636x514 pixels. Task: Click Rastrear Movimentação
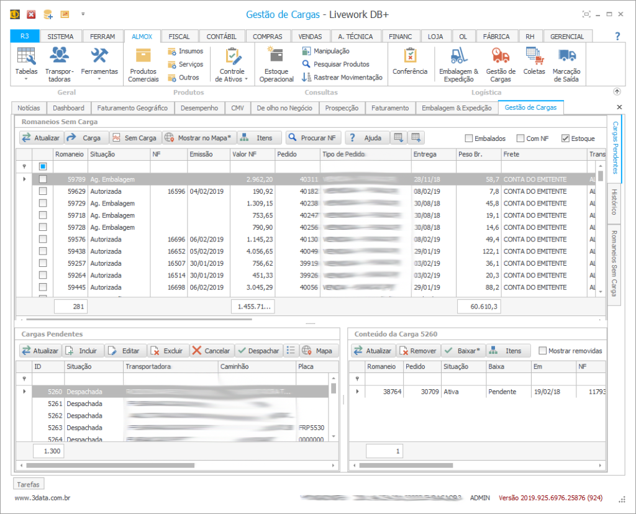coord(342,77)
